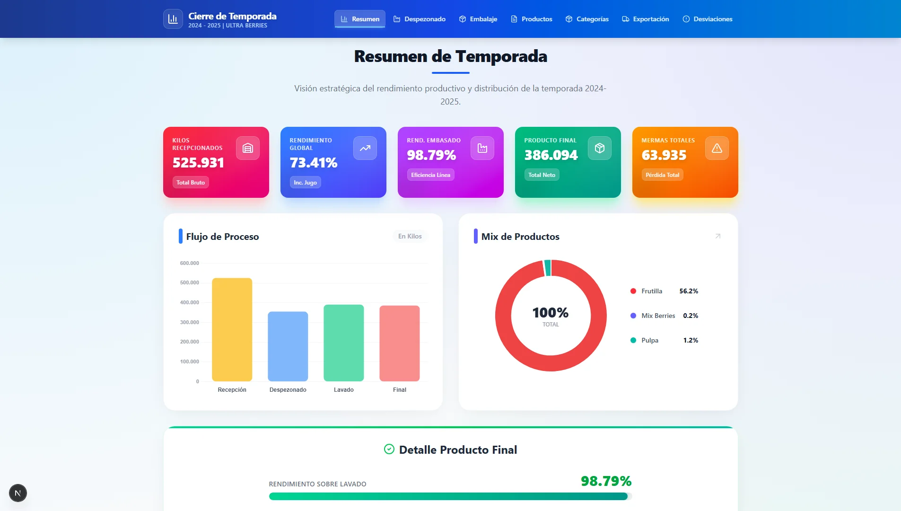Click the Total Bruto badge
901x511 pixels.
click(191, 183)
